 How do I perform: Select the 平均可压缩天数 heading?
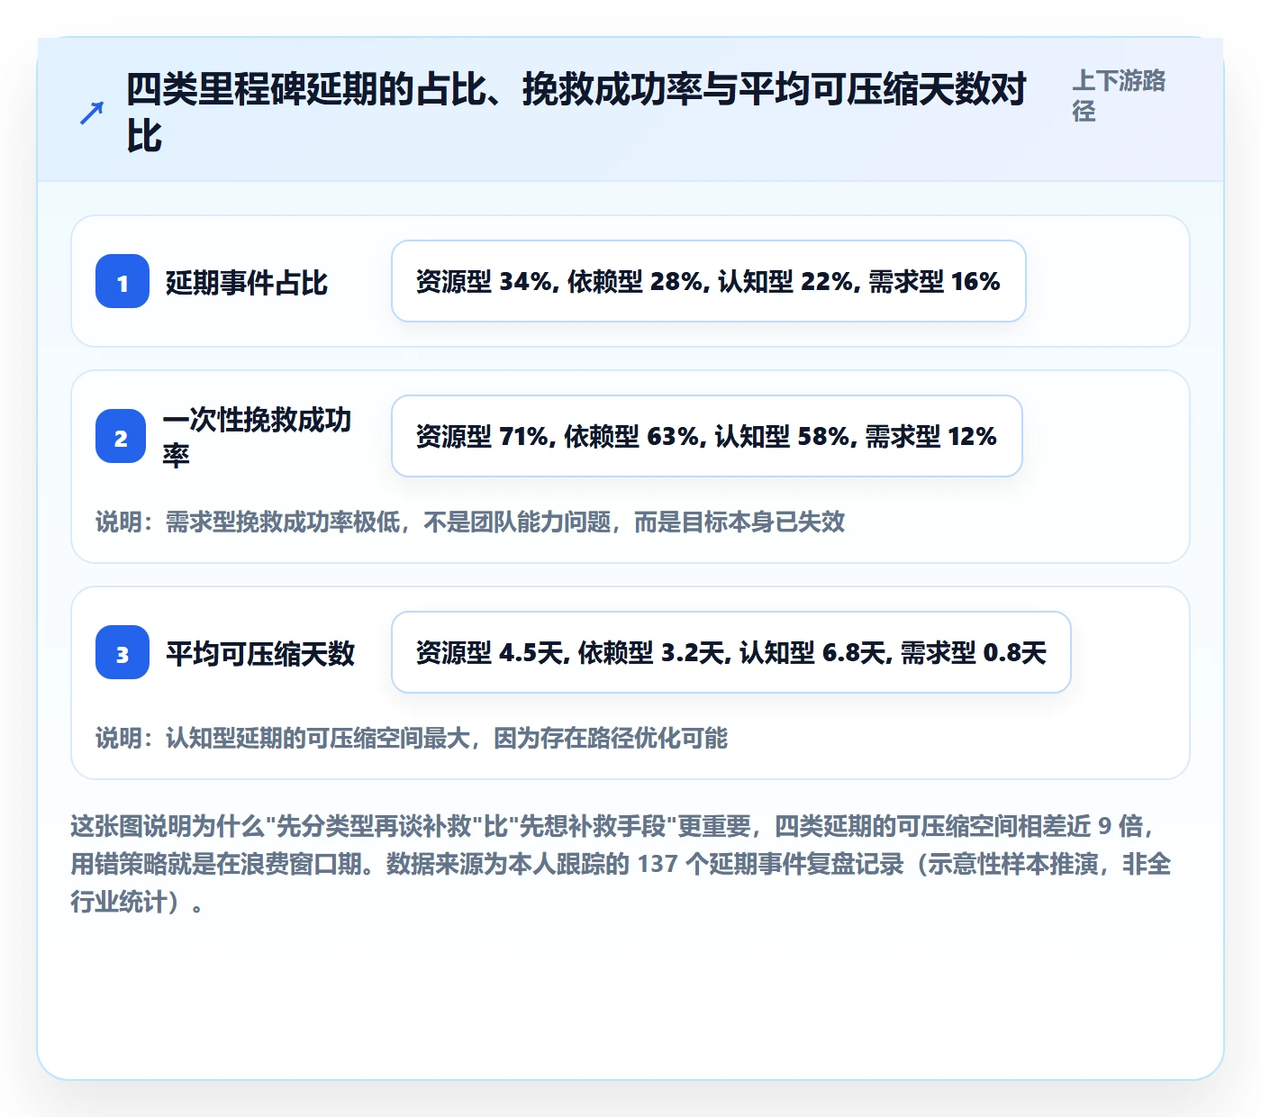[x=259, y=654]
